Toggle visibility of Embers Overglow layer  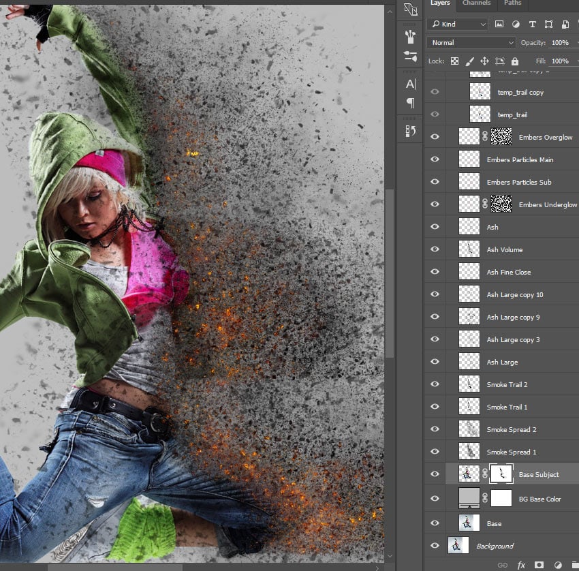(435, 137)
